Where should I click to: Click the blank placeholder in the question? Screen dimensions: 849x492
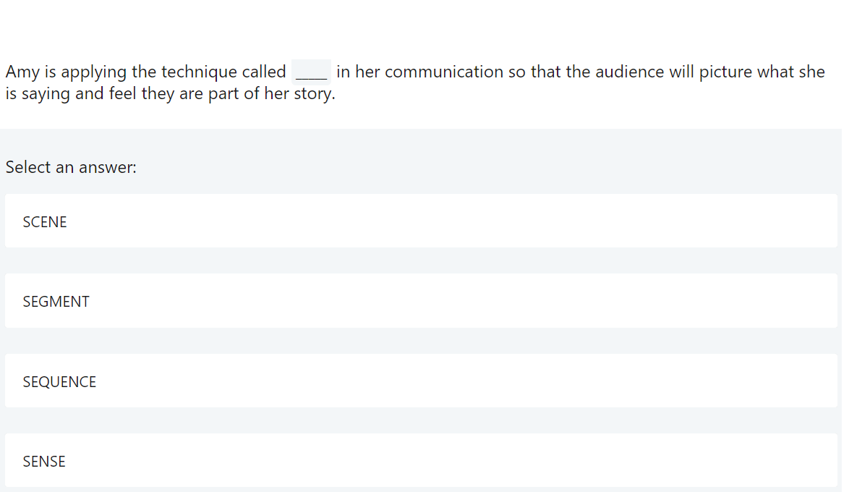coord(312,72)
